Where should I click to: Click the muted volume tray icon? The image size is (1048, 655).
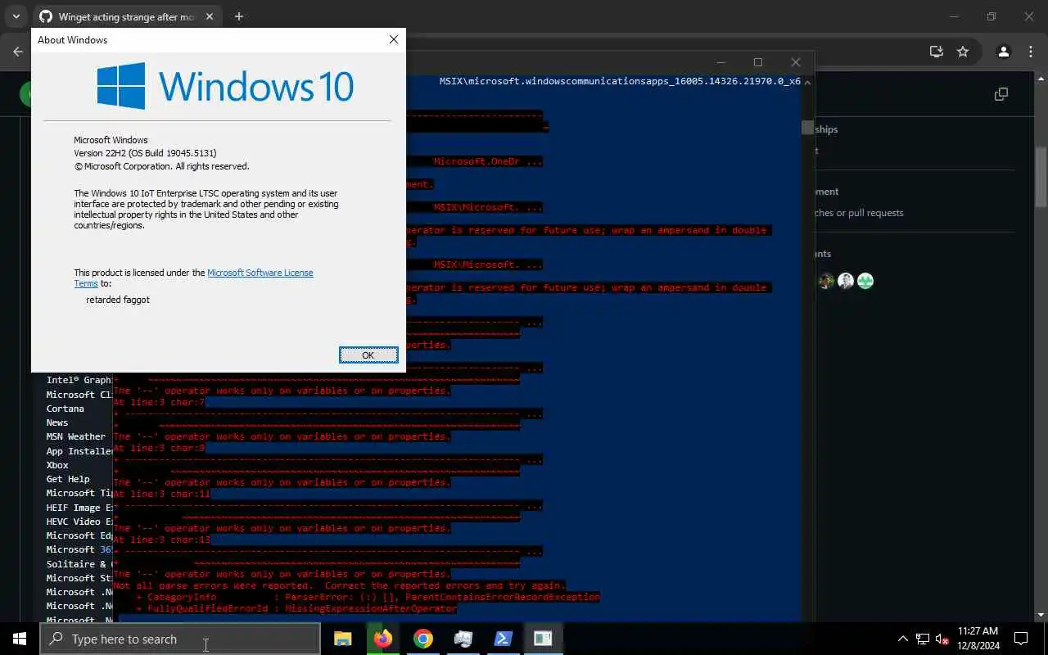(942, 639)
